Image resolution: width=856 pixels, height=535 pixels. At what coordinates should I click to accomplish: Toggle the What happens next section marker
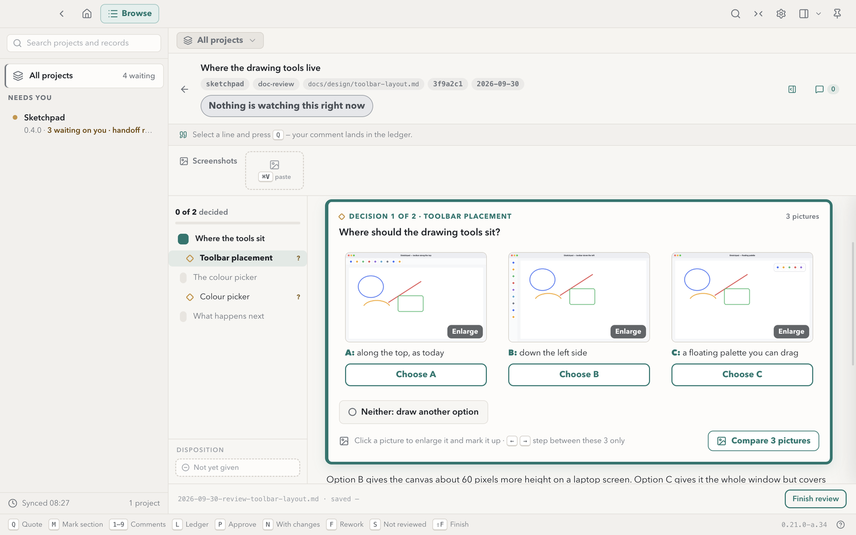(183, 316)
